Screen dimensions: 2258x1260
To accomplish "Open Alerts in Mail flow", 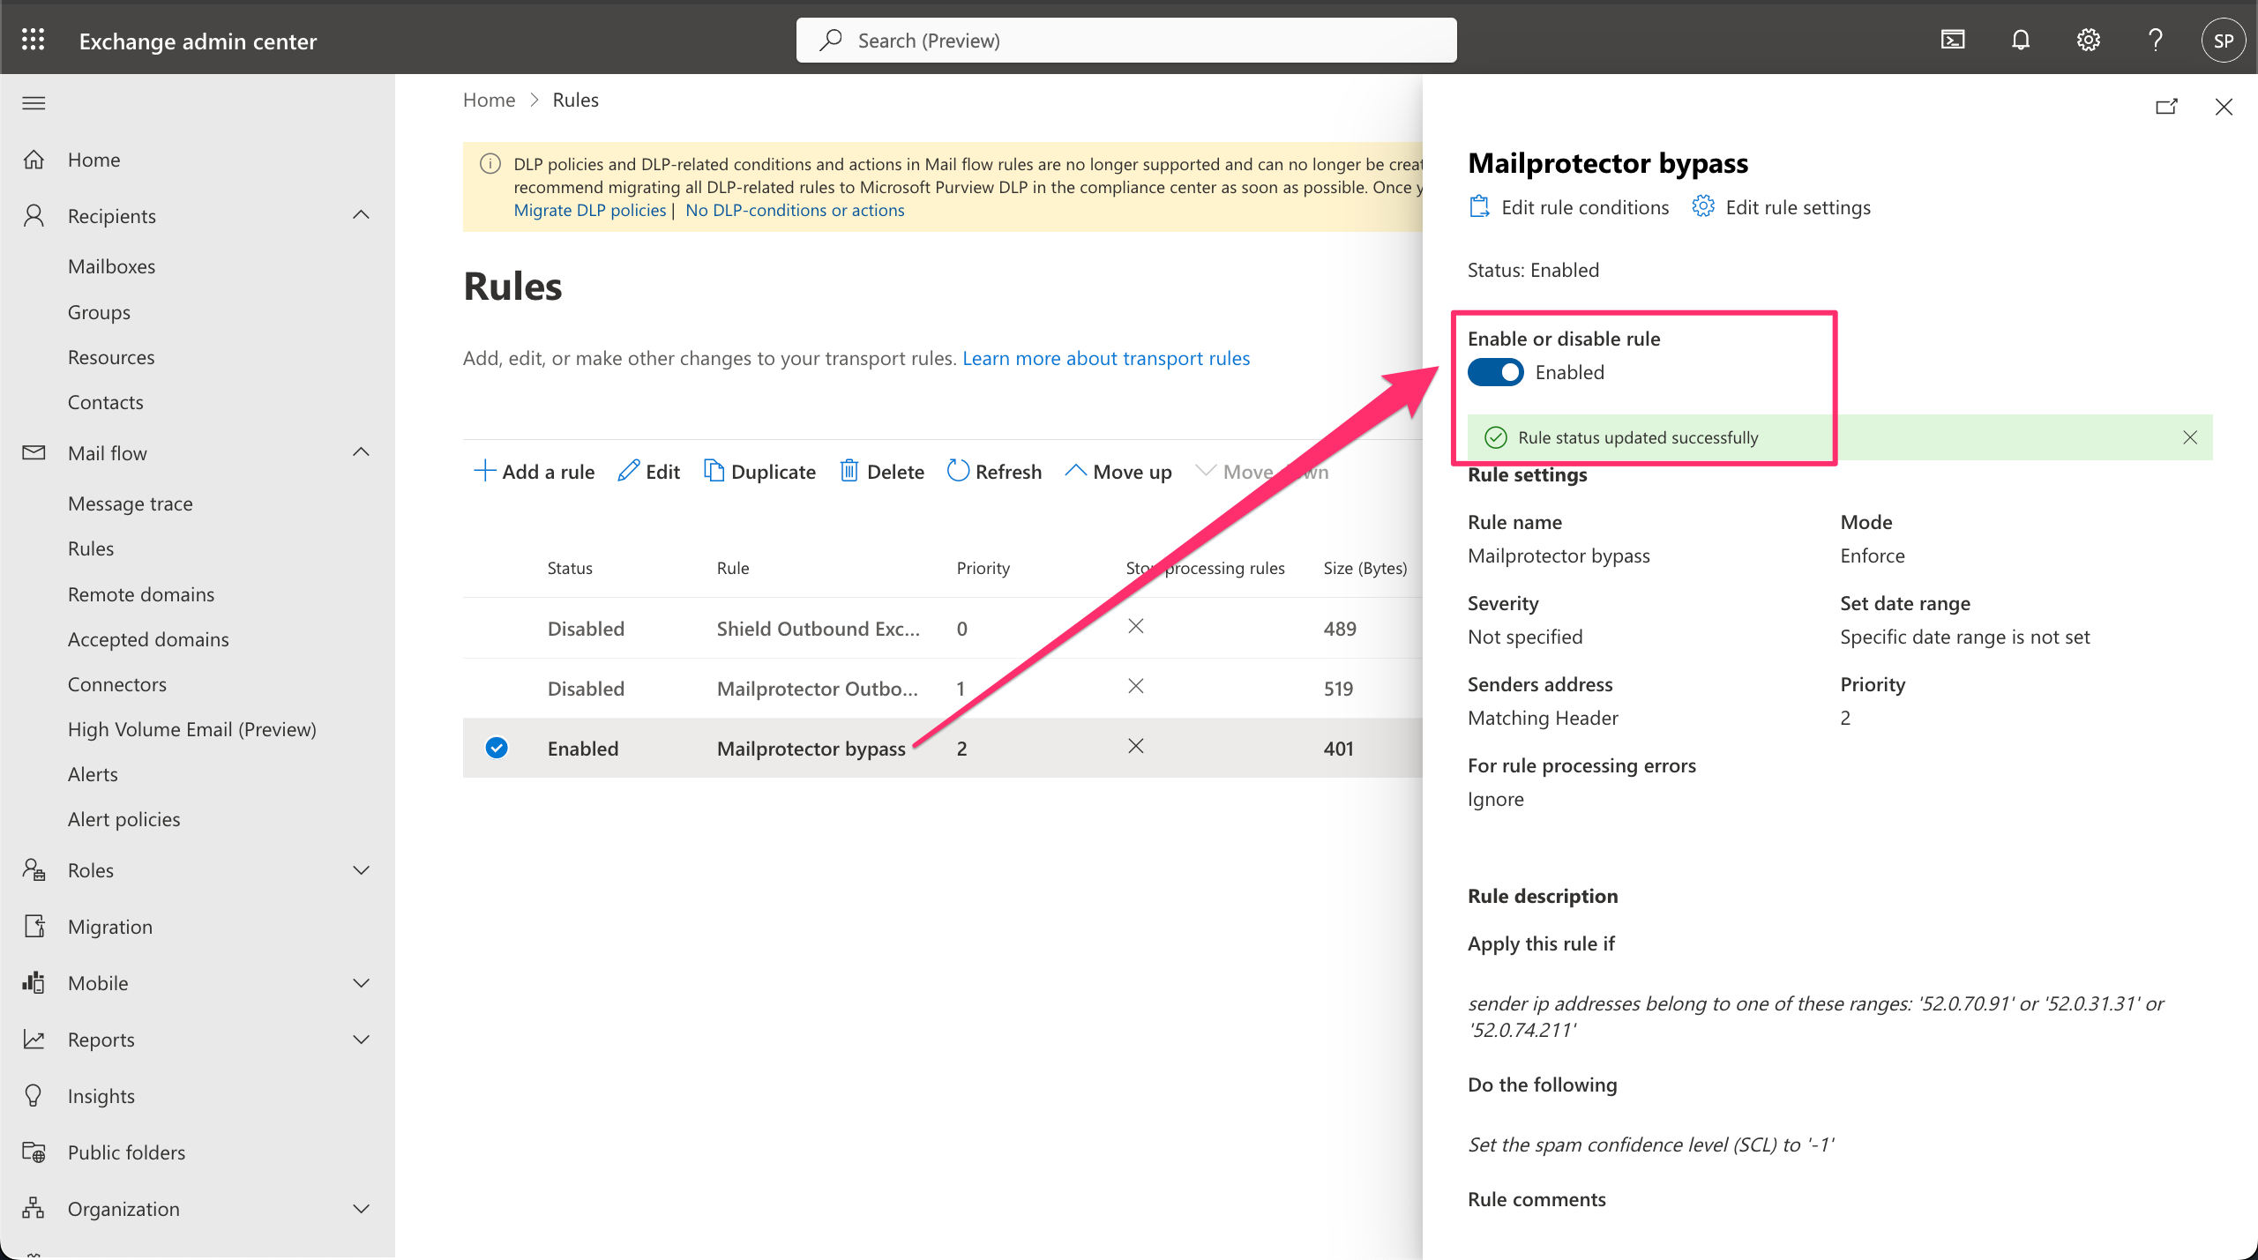I will [x=93, y=774].
